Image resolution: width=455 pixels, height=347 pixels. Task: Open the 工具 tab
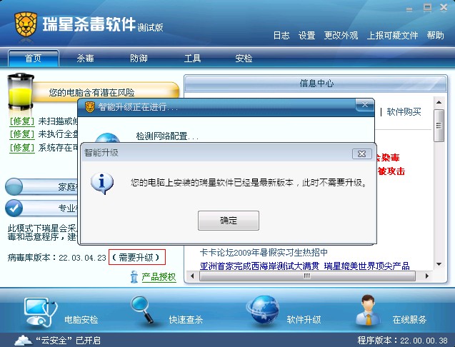click(192, 59)
